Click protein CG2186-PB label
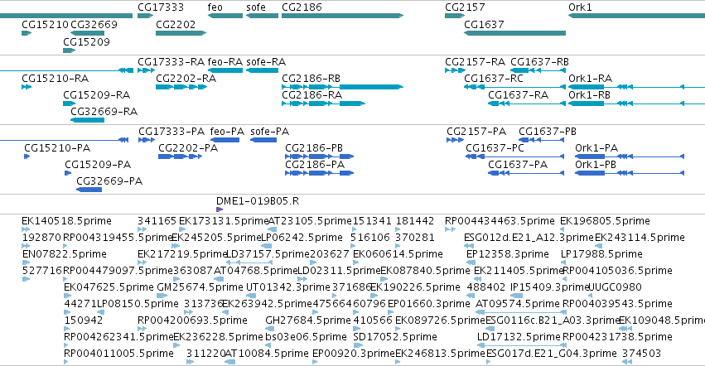The height and width of the screenshot is (366, 705). click(x=314, y=148)
